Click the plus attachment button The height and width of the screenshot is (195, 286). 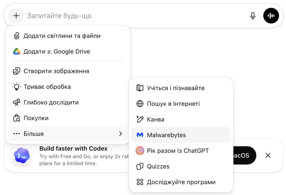16,16
